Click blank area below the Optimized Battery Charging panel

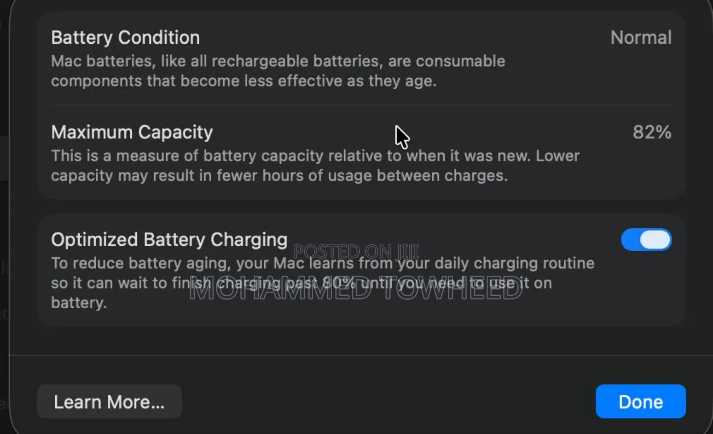pos(361,340)
